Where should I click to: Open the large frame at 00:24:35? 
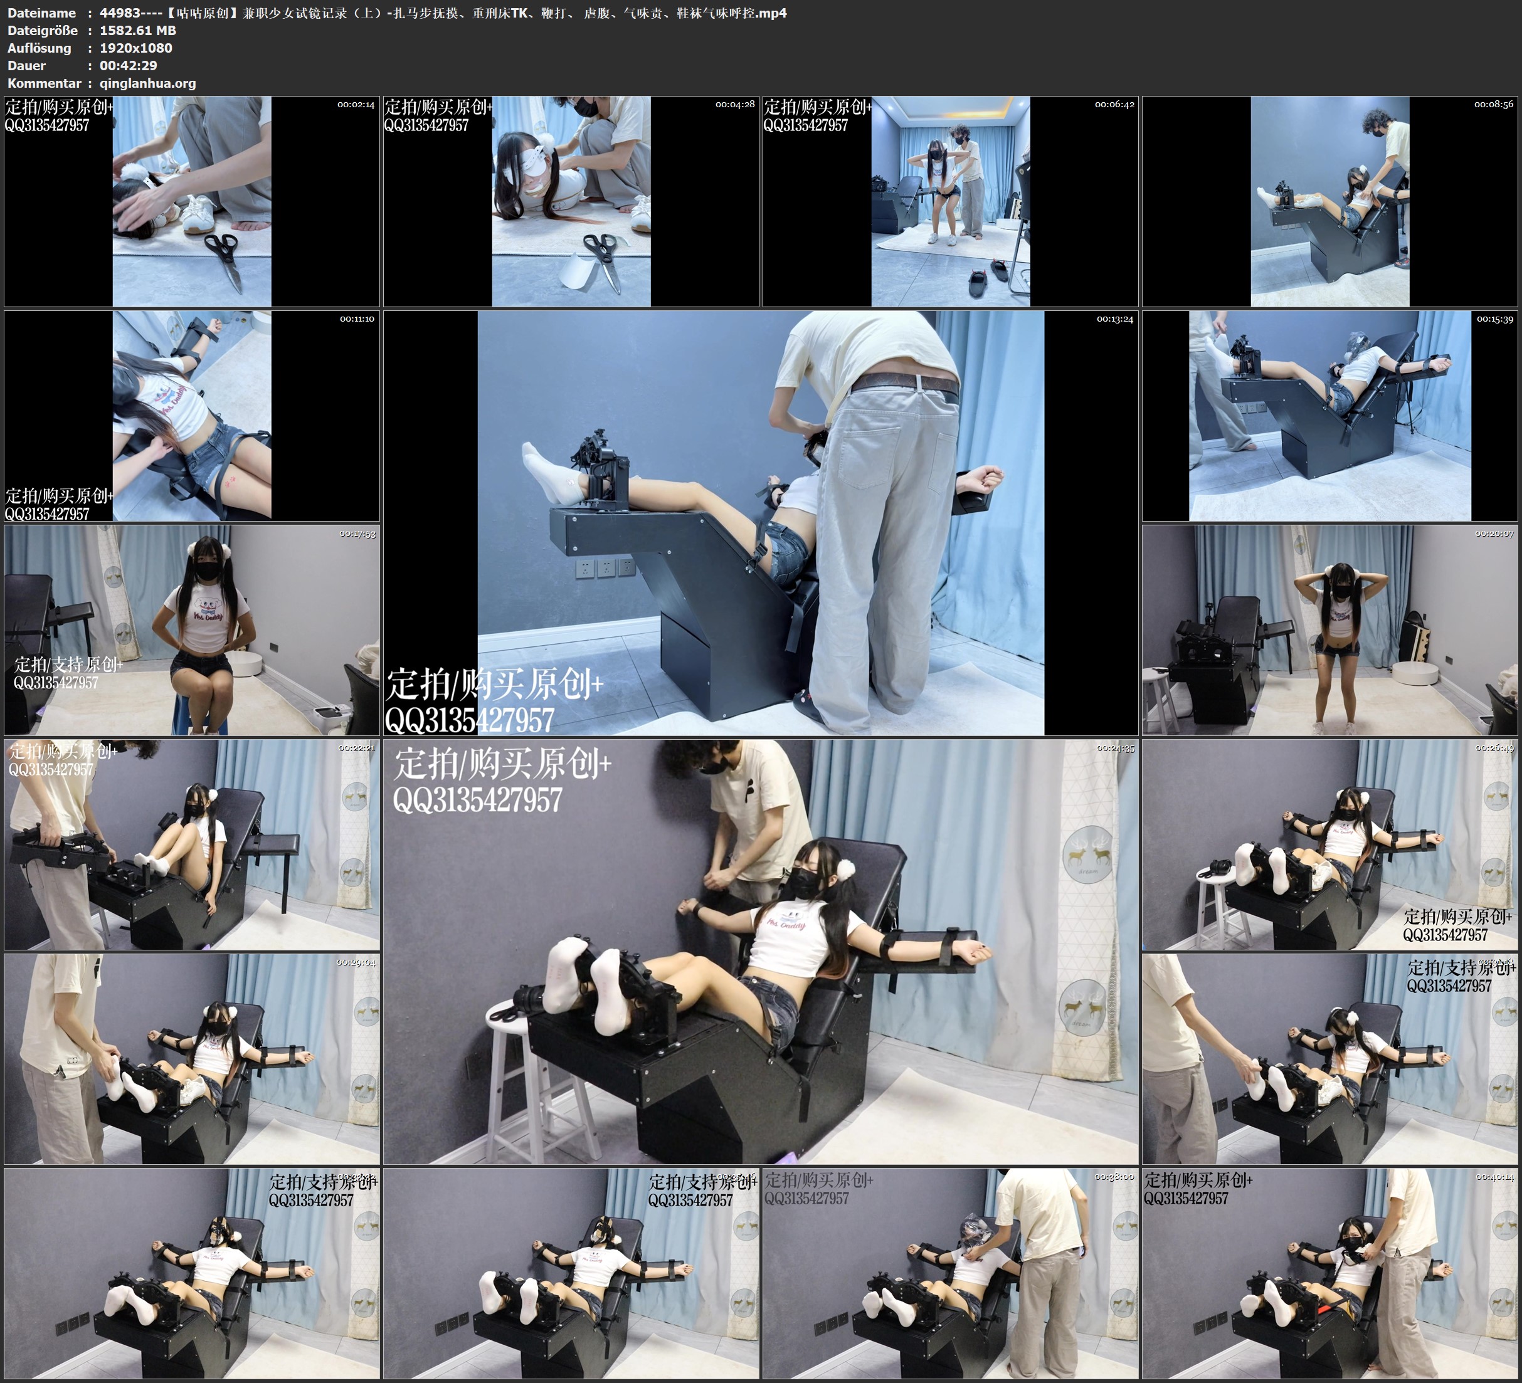pyautogui.click(x=760, y=952)
